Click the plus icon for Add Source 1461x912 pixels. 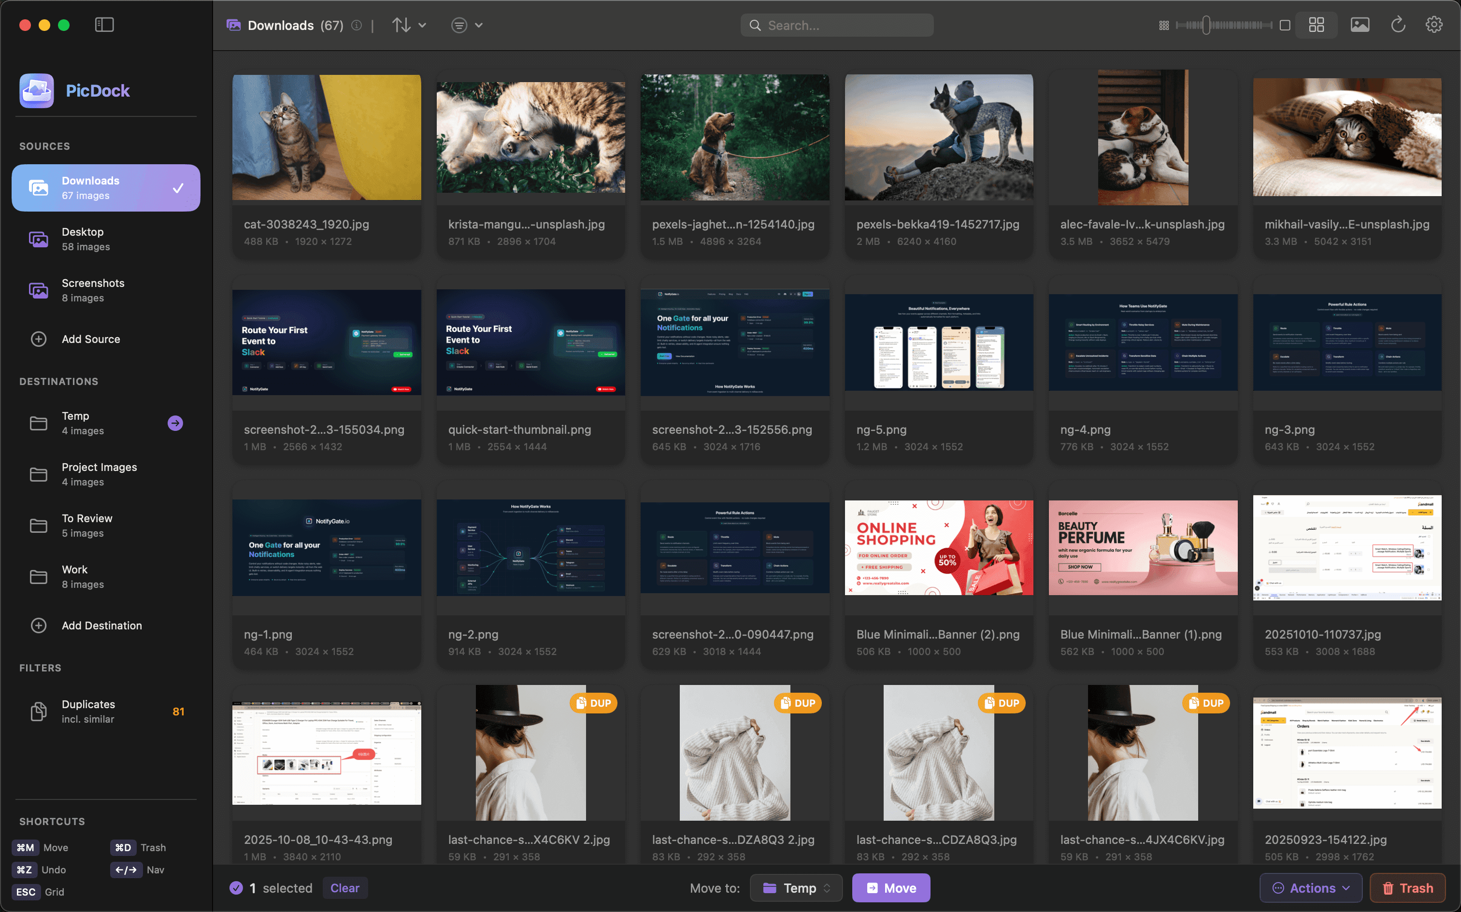[39, 339]
